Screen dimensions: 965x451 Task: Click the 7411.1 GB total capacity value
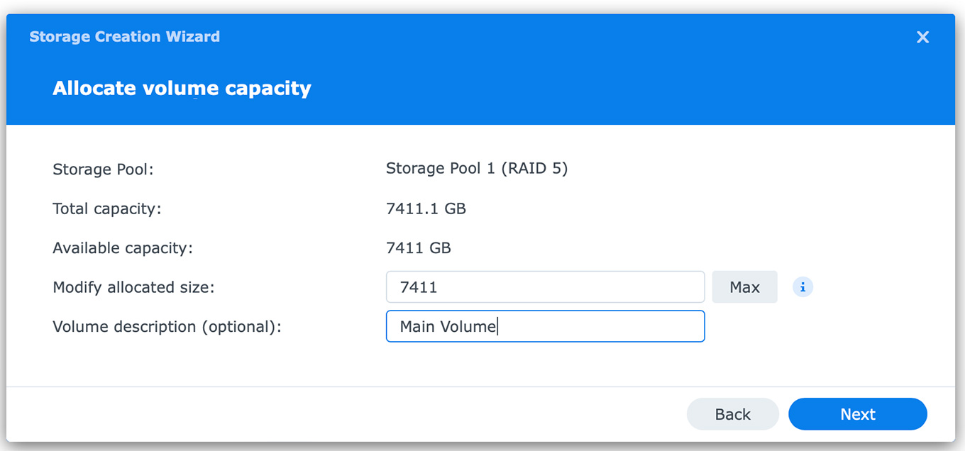(x=426, y=209)
